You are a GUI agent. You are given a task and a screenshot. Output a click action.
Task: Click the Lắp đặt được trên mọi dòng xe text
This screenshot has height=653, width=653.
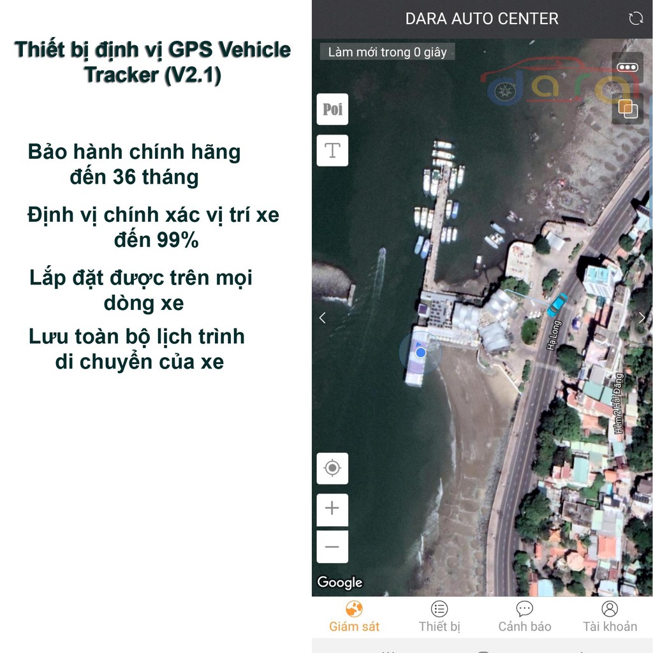(x=141, y=290)
